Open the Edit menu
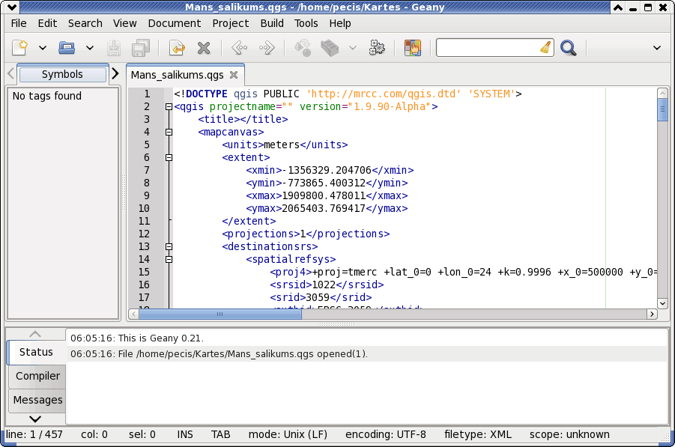675x447 pixels. pos(47,23)
